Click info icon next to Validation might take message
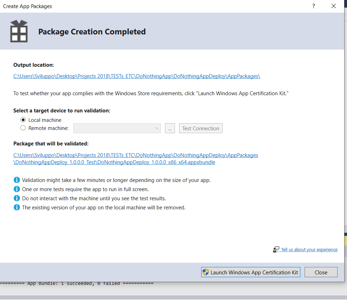347x300 pixels. 16,180
